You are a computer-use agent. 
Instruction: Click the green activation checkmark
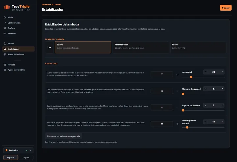tap(27, 150)
